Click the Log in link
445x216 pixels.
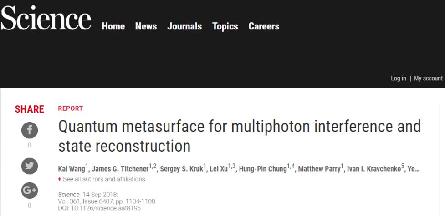[x=398, y=79]
